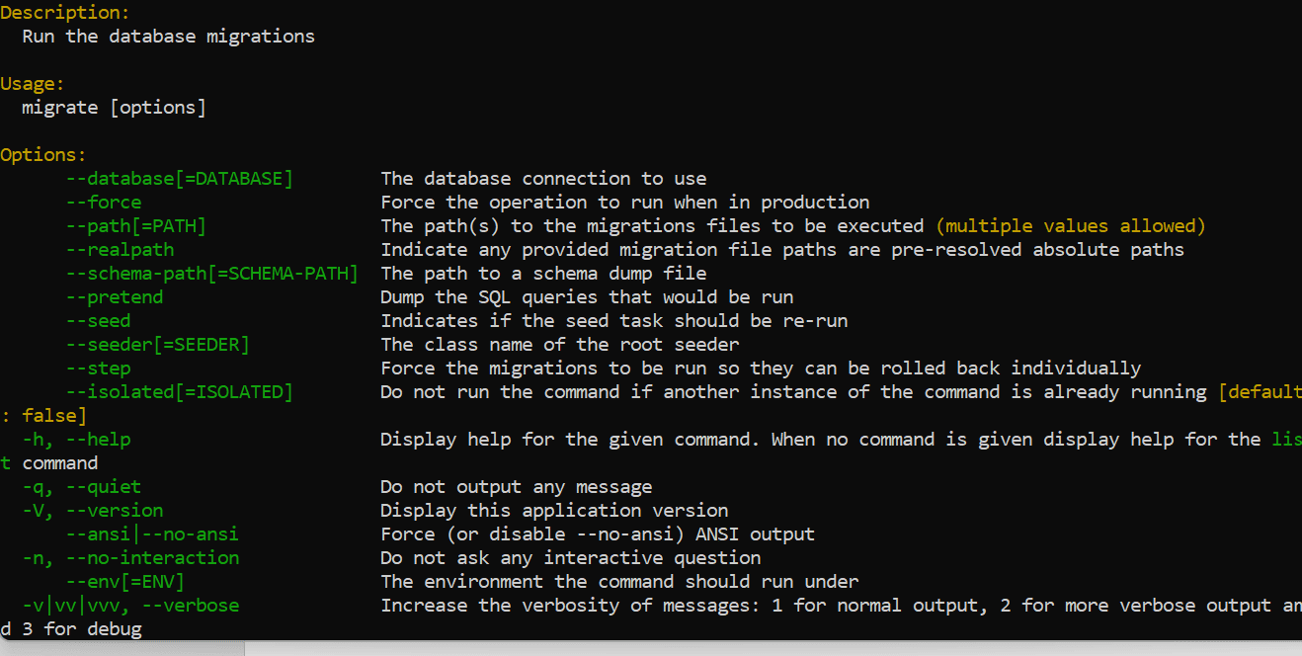This screenshot has height=656, width=1302.
Task: Click the -V, --version option text
Action: point(93,511)
